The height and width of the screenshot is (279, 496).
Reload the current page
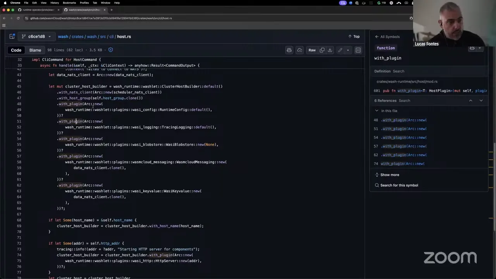[x=18, y=18]
